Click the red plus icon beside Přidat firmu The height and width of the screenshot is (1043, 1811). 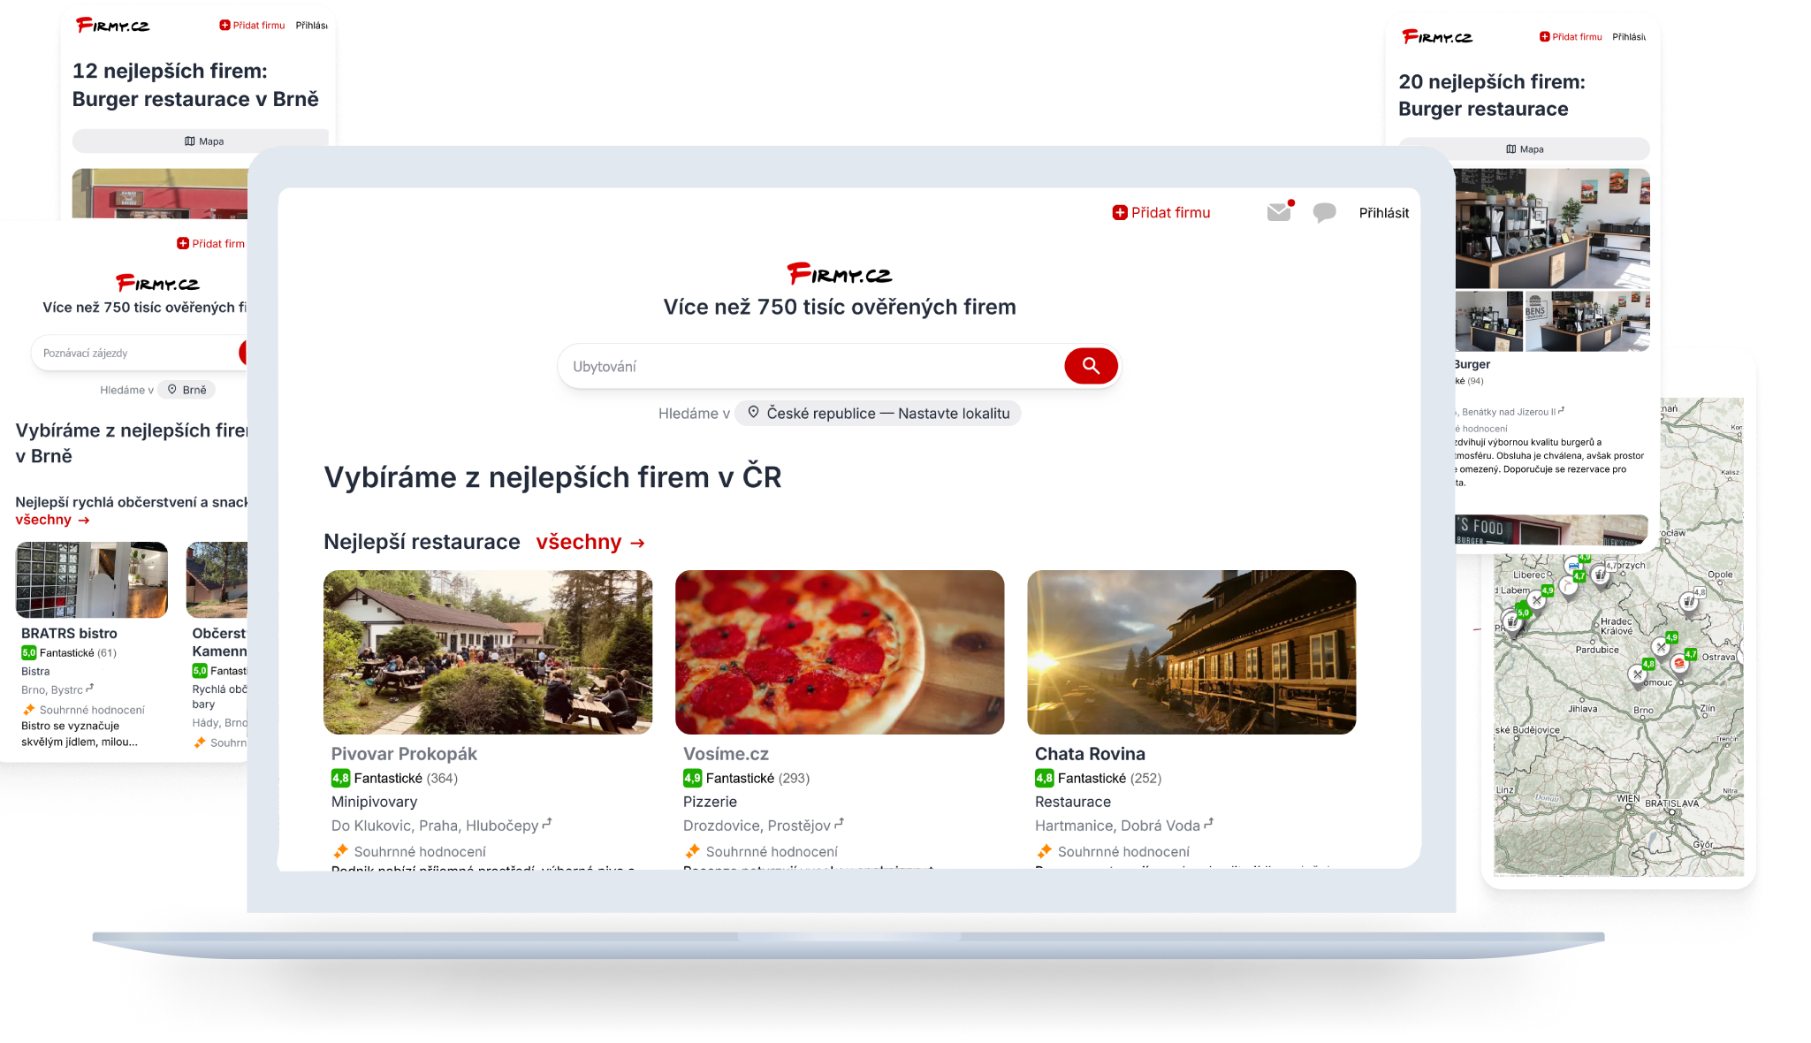point(1120,212)
